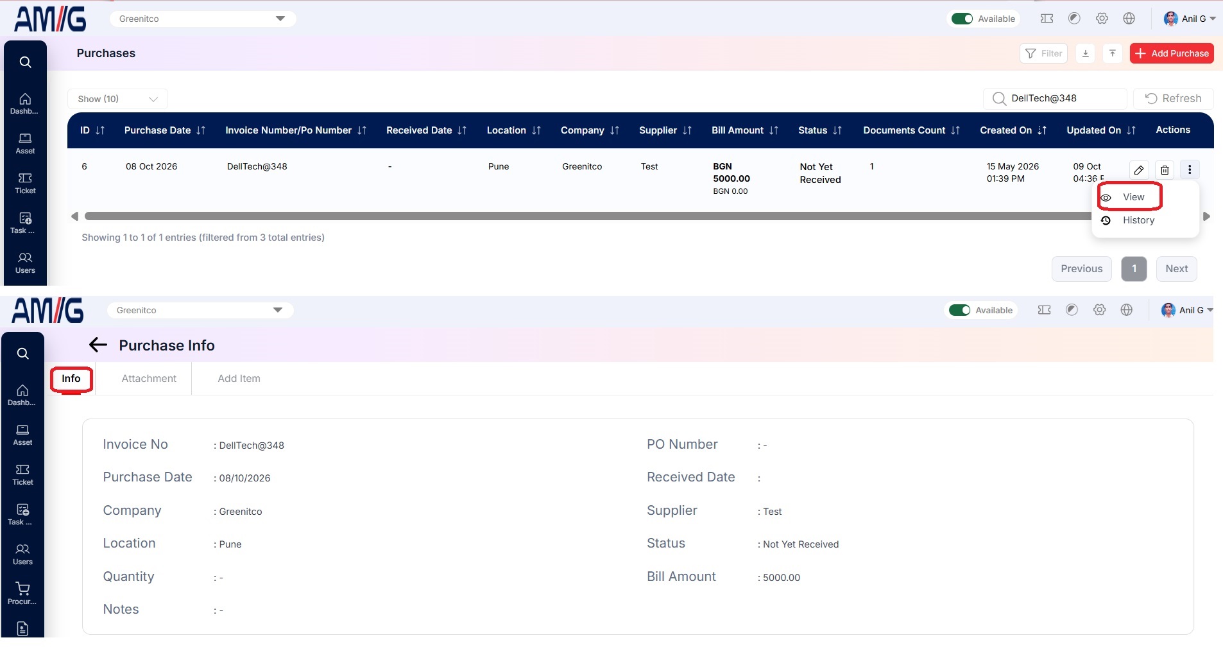Image resolution: width=1223 pixels, height=649 pixels.
Task: Open Users in upper sidebar
Action: pyautogui.click(x=25, y=263)
